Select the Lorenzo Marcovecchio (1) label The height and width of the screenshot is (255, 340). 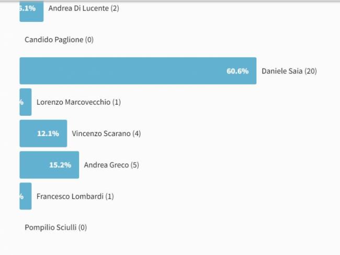pyautogui.click(x=78, y=102)
